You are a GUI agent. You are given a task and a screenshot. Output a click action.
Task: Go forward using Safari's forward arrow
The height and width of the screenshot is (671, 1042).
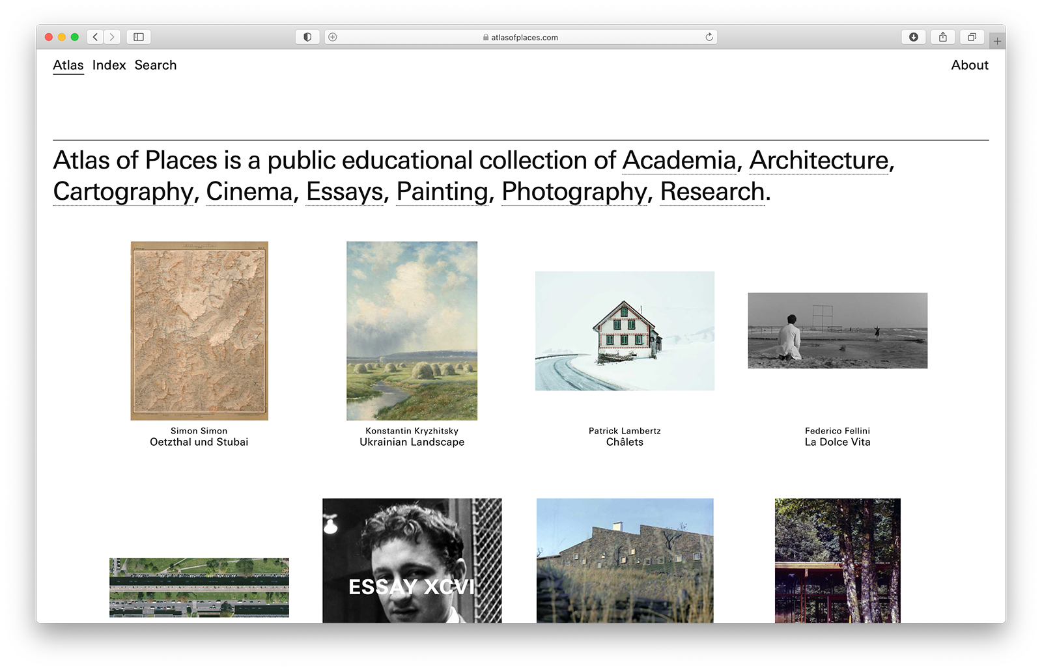click(112, 37)
